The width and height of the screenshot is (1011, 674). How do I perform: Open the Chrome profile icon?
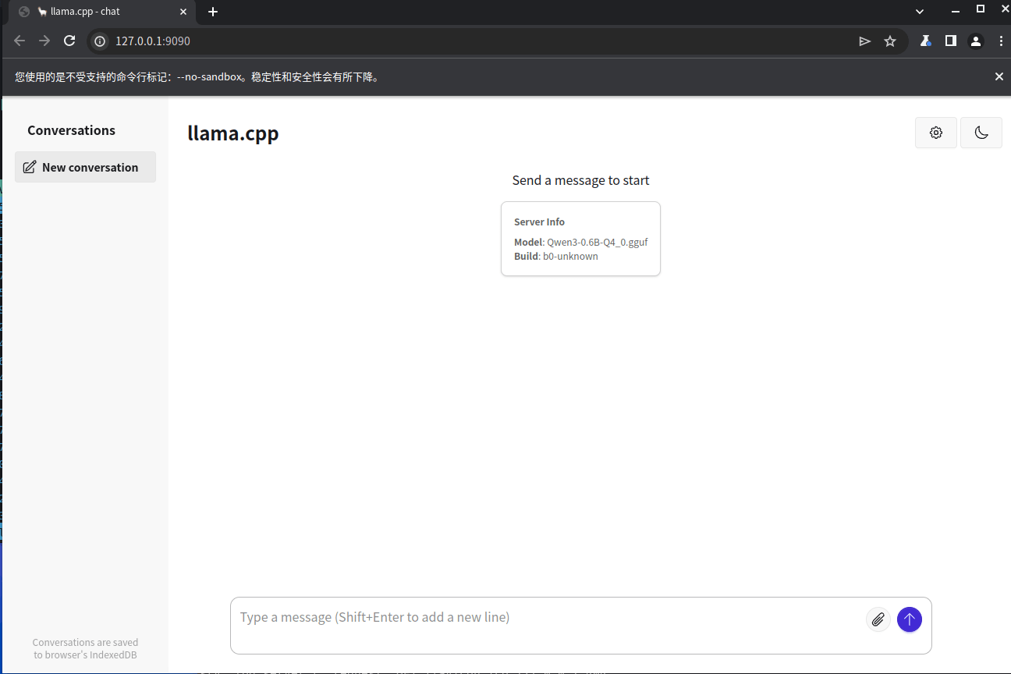pyautogui.click(x=975, y=41)
